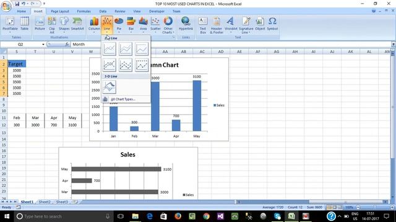This screenshot has height=222, width=396.
Task: Undo the last action
Action: pos(24,4)
